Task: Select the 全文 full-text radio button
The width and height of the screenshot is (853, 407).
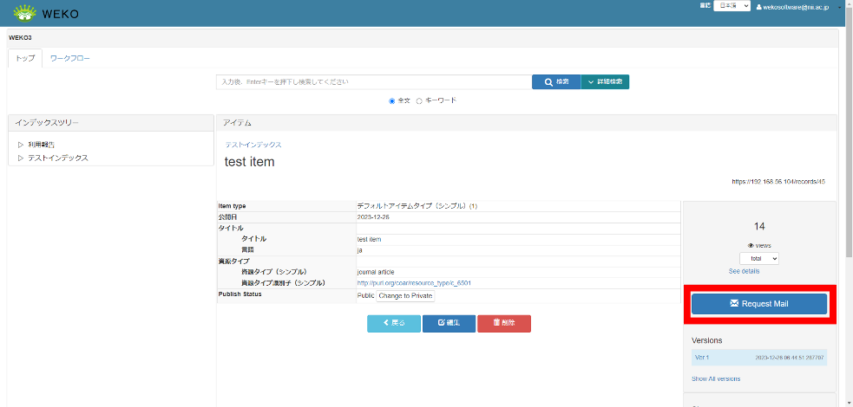Action: 392,100
